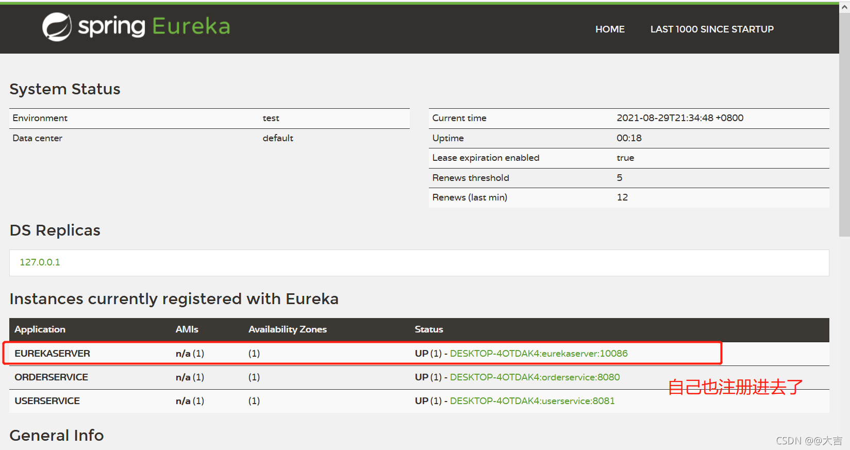The image size is (850, 450).
Task: Select zones (1) in USERSERVICE row
Action: click(254, 401)
